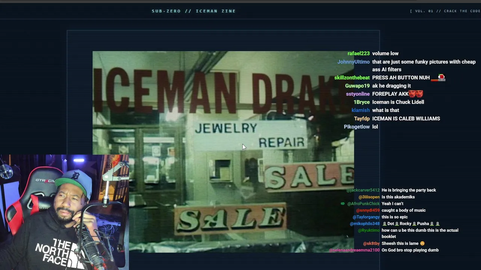
Task: Click the 'Iceman is Chuck Lidell' message
Action: tap(398, 102)
